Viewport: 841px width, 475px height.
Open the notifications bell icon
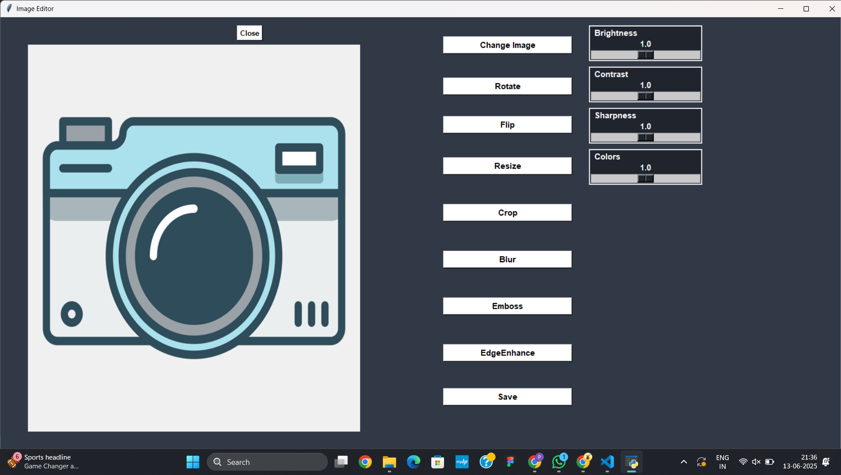[x=826, y=462]
